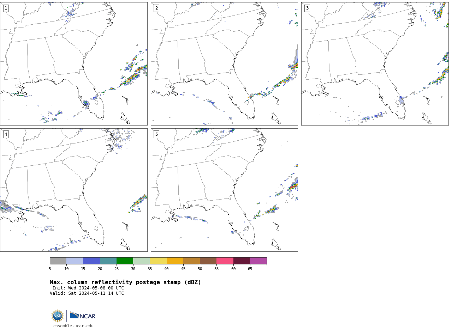Select the pink 55-60 dBZ swatch
452x330 pixels.
coord(225,261)
